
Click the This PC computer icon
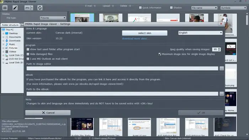pyautogui.click(x=3, y=29)
